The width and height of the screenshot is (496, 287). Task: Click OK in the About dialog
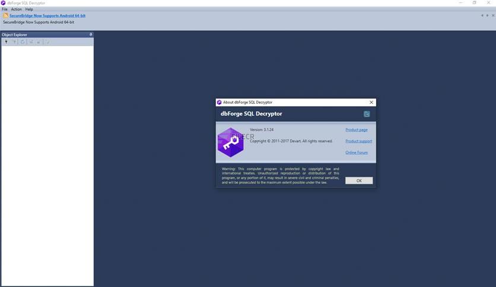359,180
